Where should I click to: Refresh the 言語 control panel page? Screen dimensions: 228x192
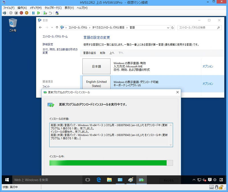172,28
